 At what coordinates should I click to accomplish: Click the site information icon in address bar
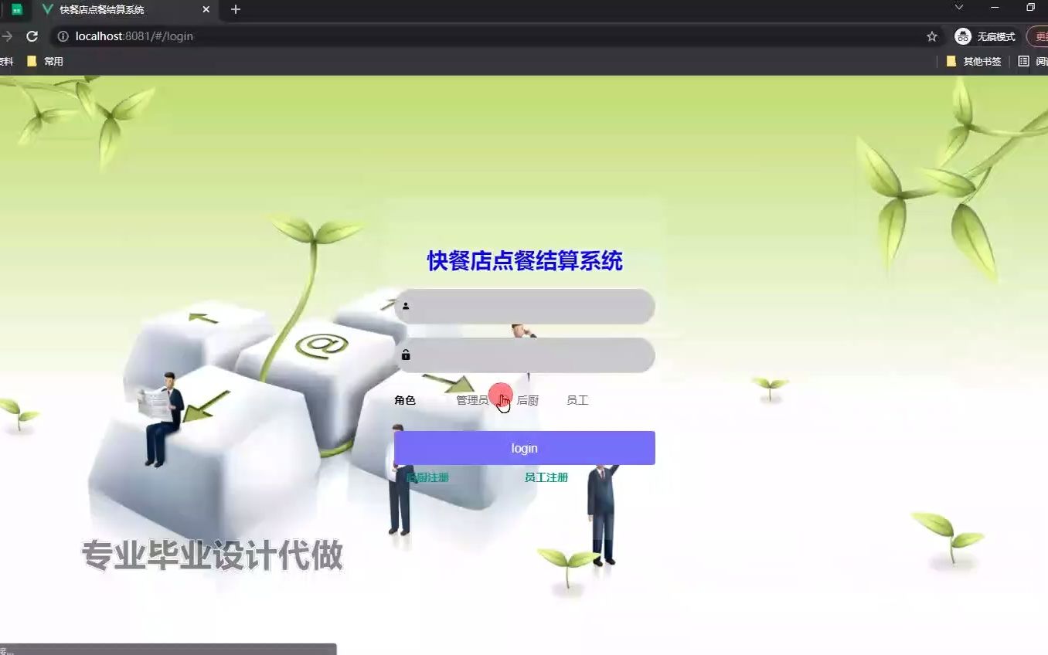63,36
